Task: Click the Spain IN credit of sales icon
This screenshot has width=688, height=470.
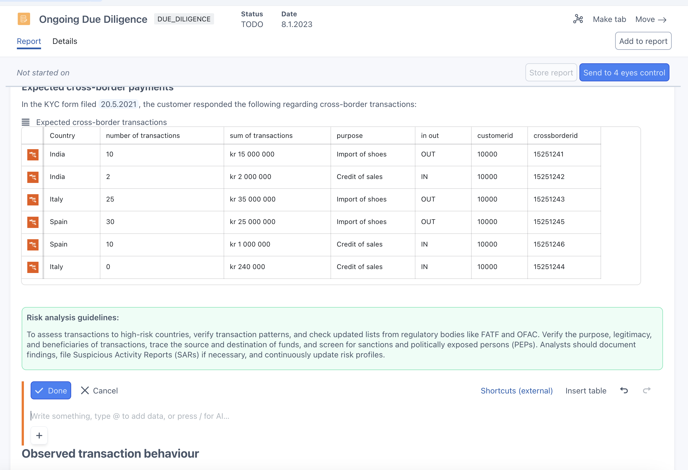Action: (x=33, y=244)
